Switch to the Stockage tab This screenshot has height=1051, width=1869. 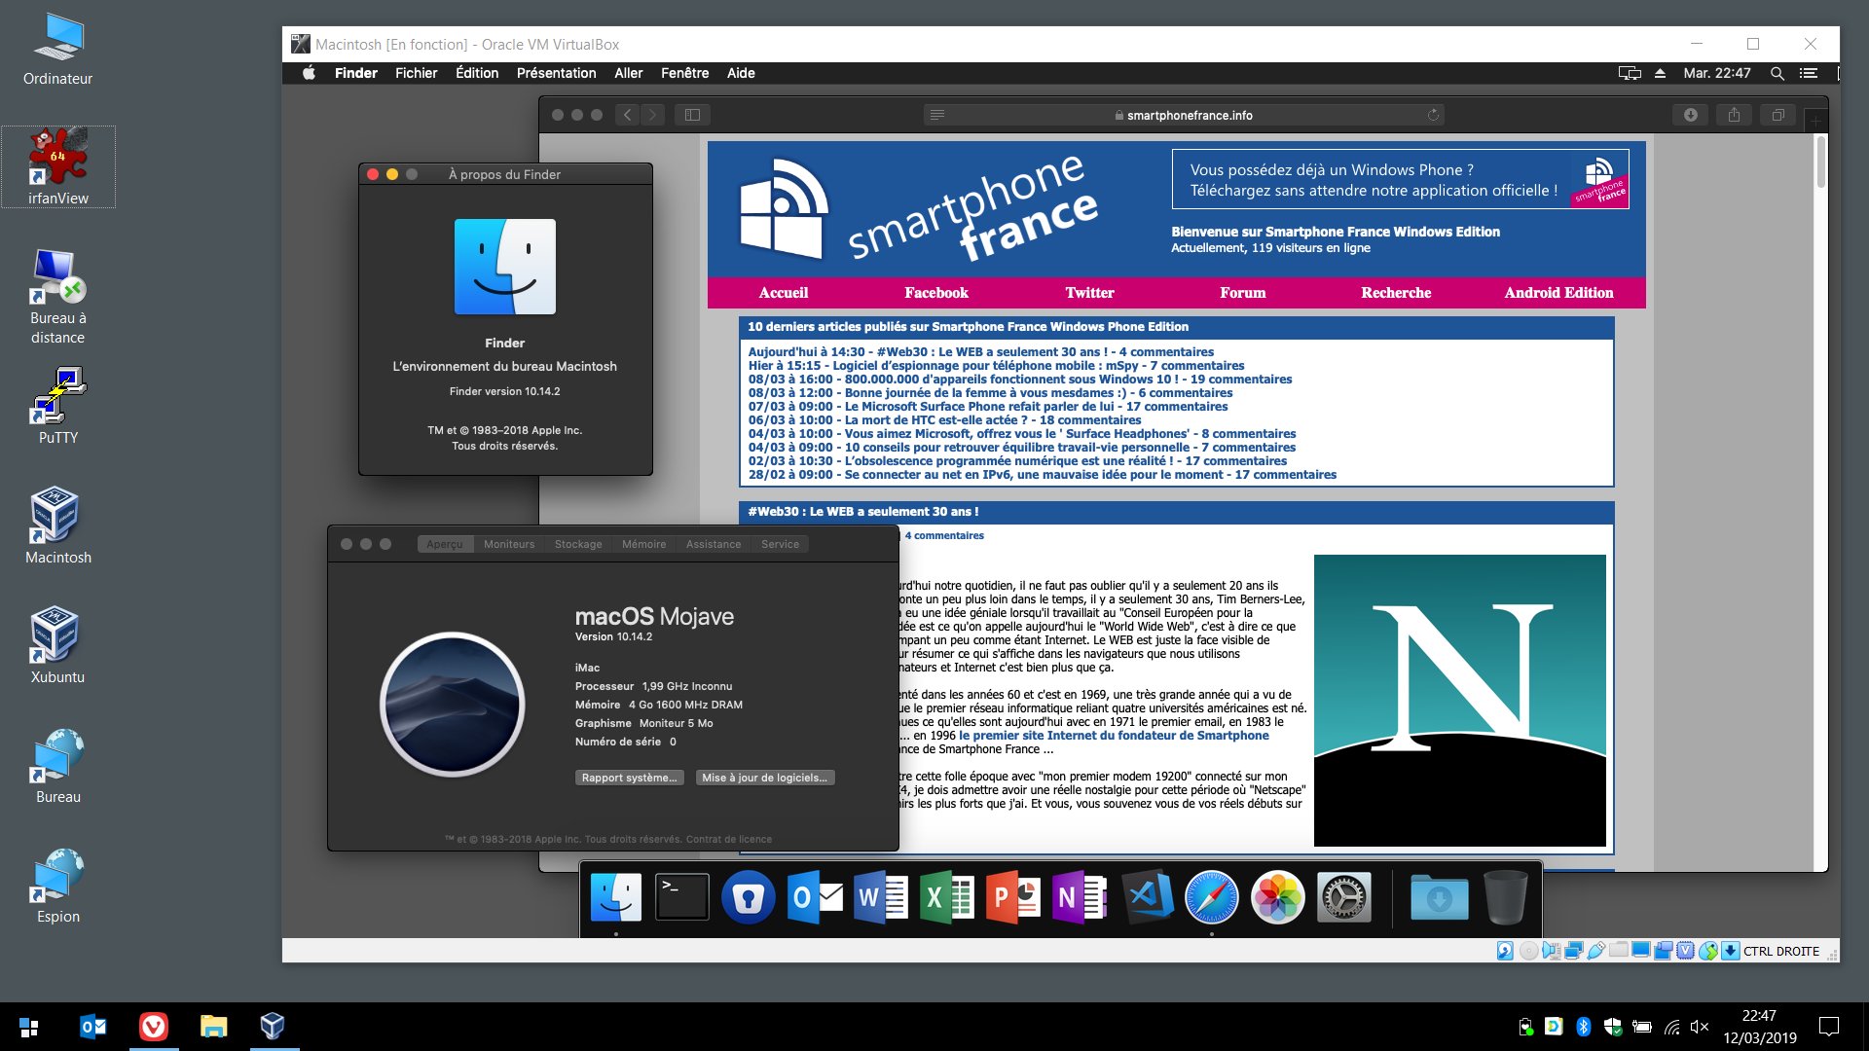[x=578, y=544]
